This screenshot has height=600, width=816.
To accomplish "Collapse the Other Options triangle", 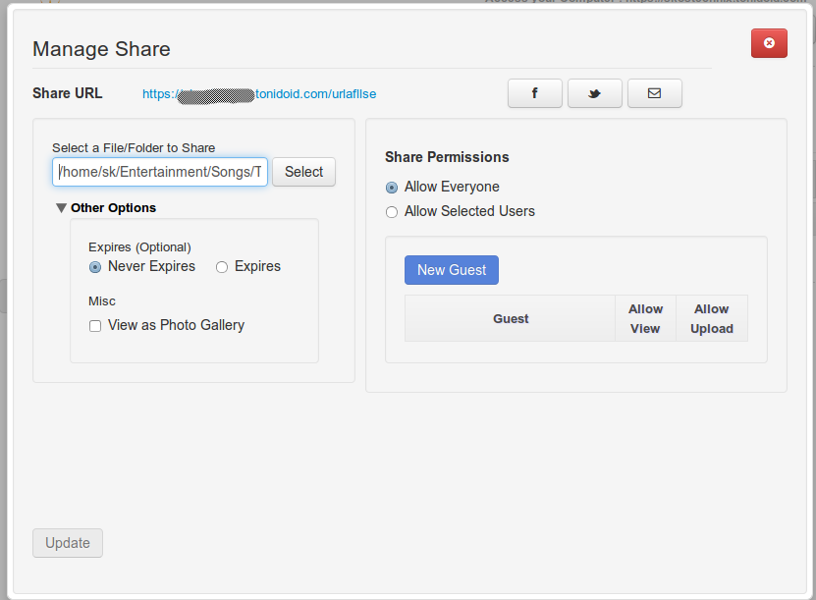I will [61, 208].
